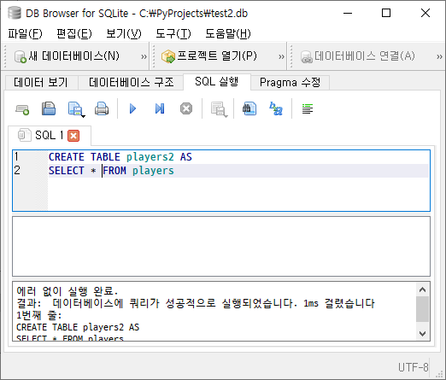Toggle the comment lines icon
The image size is (446, 380).
click(308, 108)
